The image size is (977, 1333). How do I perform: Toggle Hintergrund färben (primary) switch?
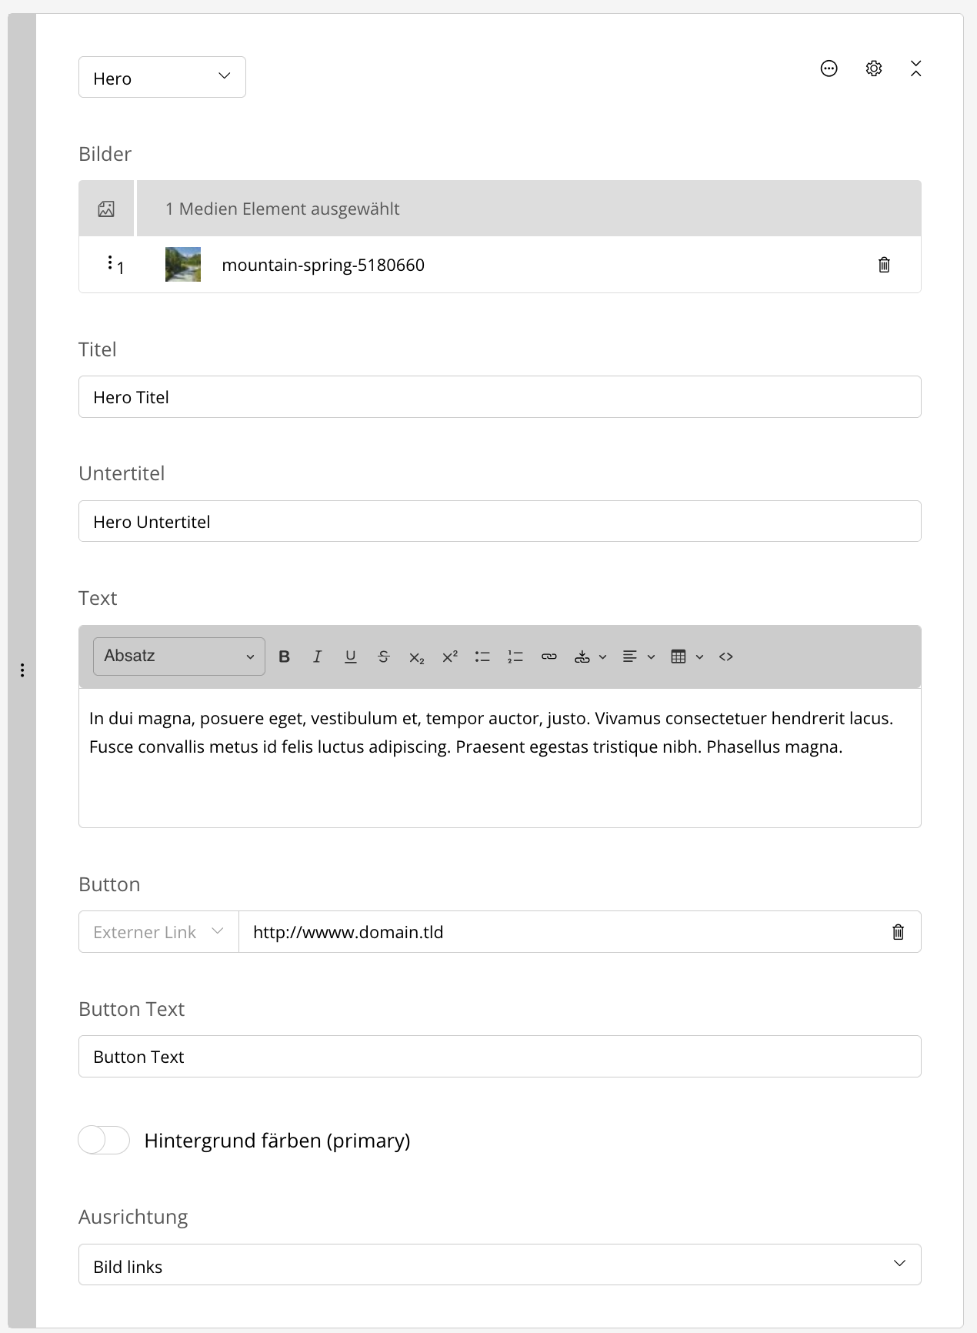click(x=104, y=1140)
